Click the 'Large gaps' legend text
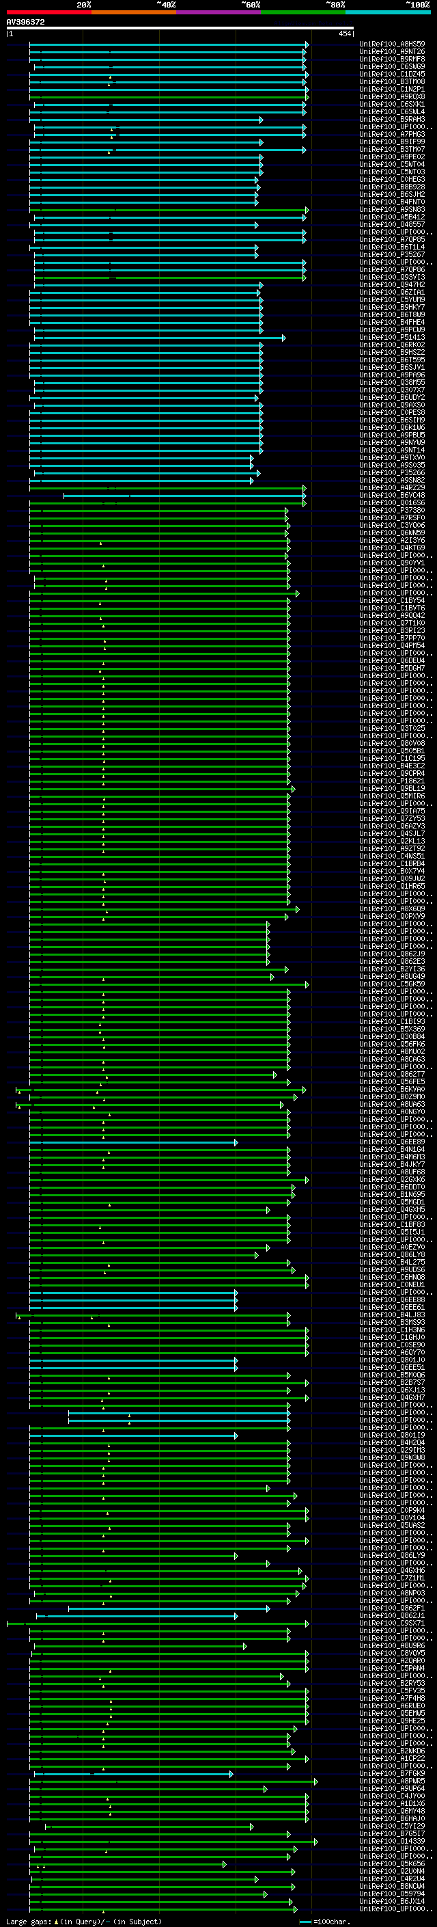Screen dimensions: 437x1927 point(29,1921)
